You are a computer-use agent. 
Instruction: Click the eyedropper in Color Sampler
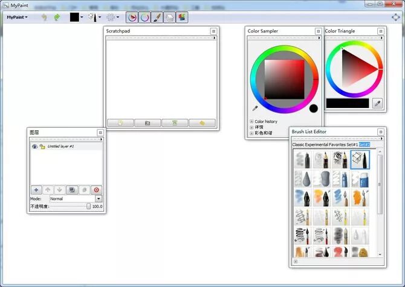(x=255, y=108)
